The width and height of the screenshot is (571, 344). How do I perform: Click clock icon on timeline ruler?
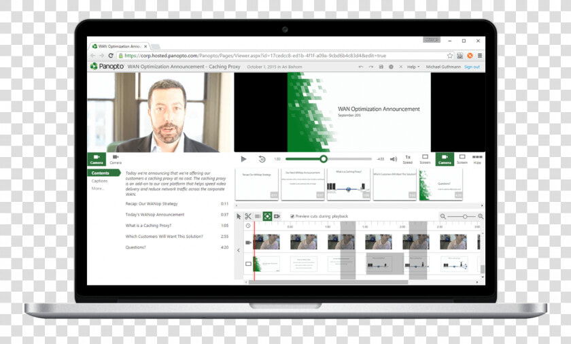(x=248, y=226)
